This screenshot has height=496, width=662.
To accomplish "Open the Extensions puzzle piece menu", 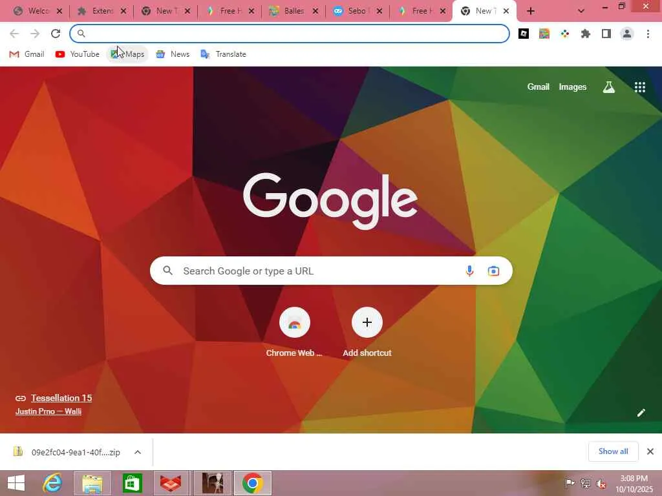I will (586, 34).
